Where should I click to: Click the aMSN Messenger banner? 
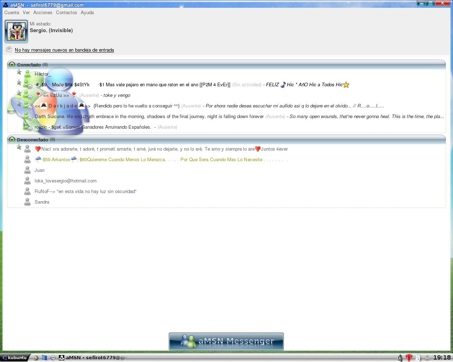point(226,341)
